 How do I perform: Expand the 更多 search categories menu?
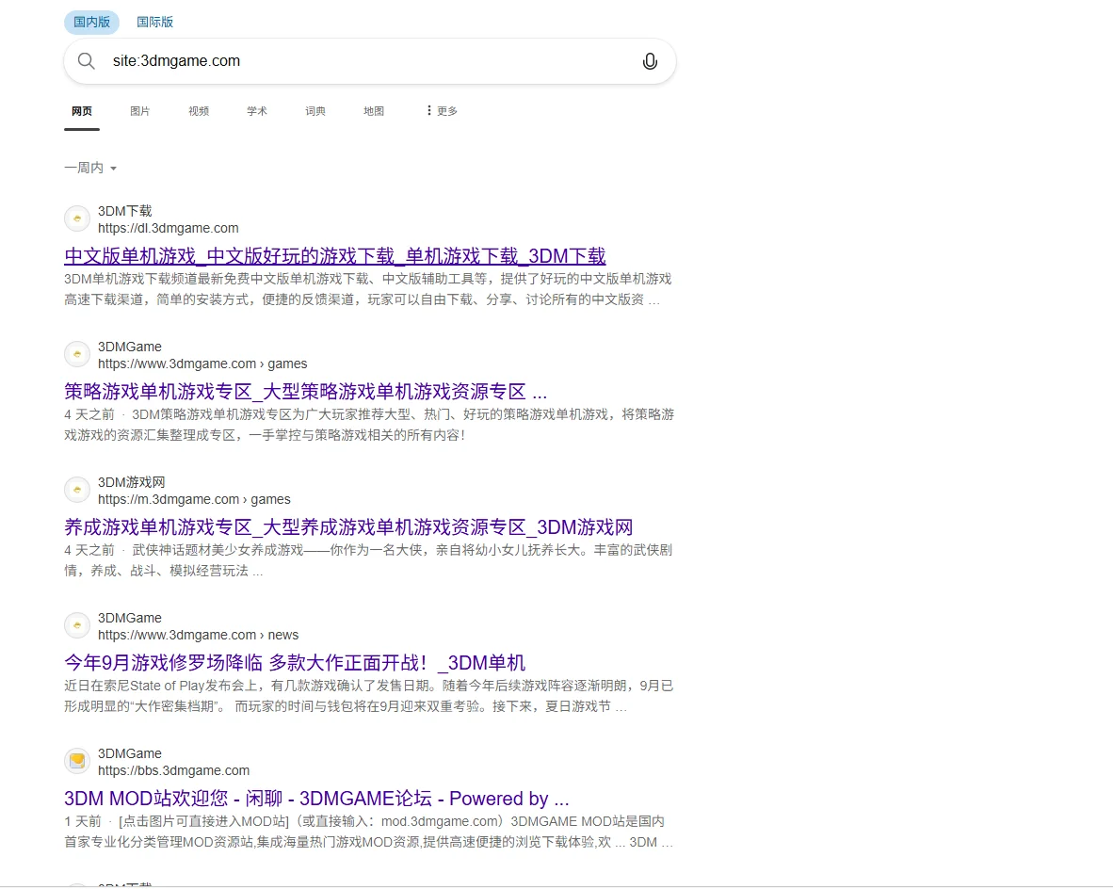[442, 111]
